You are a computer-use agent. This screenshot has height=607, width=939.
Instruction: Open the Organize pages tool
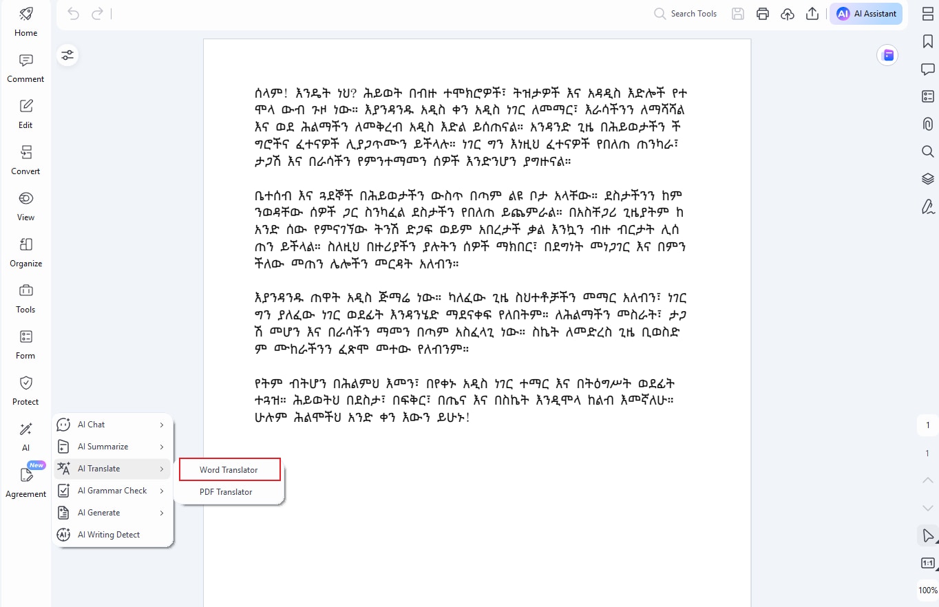(x=25, y=252)
